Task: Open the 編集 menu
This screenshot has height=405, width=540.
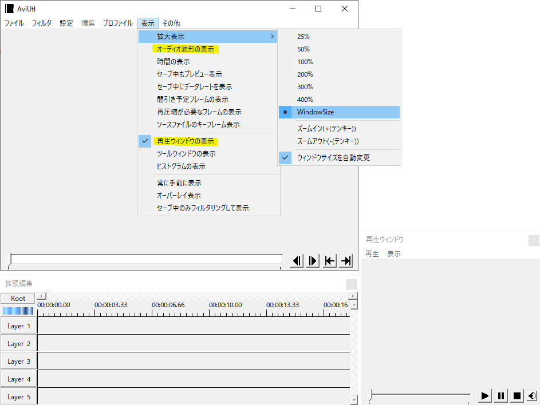Action: [x=88, y=23]
